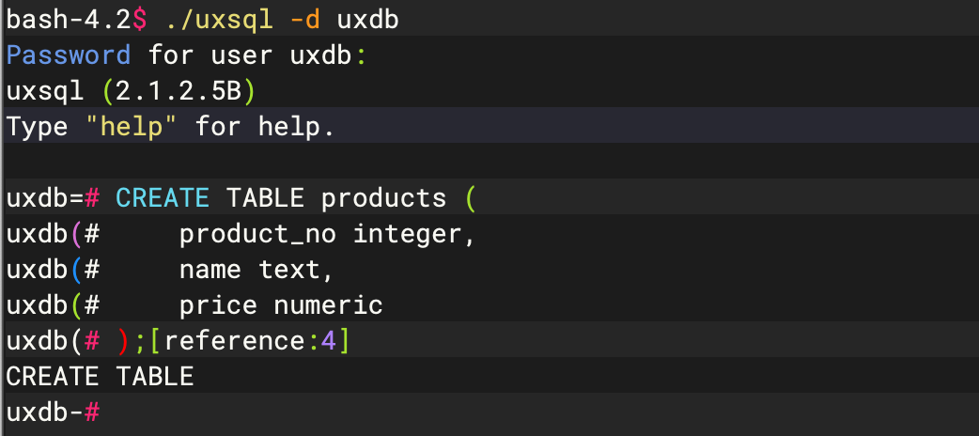Click the purple number 4 in reference
The height and width of the screenshot is (436, 979).
point(329,341)
